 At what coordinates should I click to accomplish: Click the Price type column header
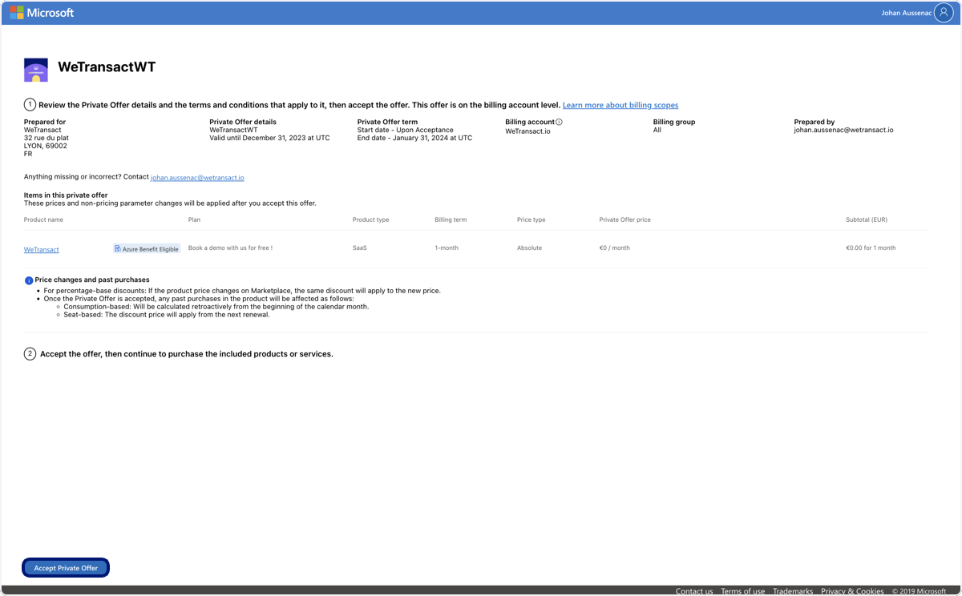click(x=532, y=219)
